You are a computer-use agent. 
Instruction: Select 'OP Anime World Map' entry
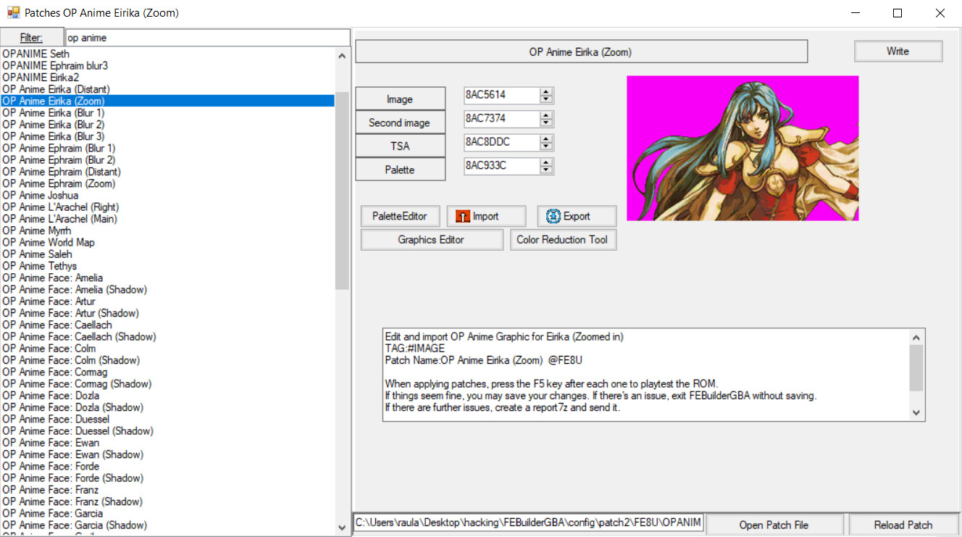168,242
